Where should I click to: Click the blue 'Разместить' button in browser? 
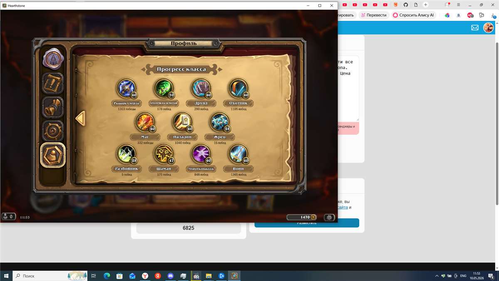coord(307,223)
